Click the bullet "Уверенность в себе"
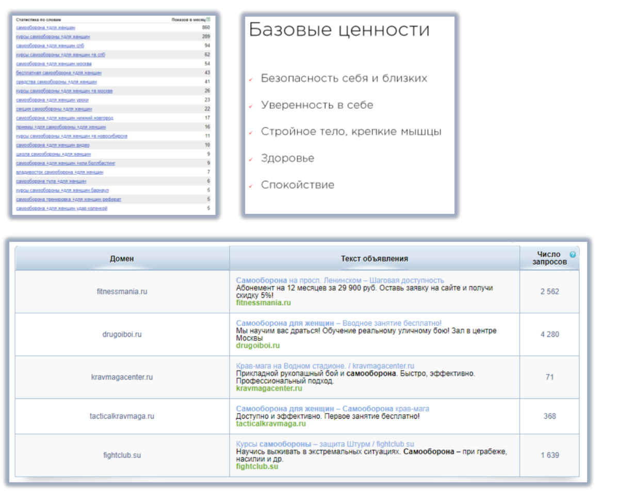Image resolution: width=619 pixels, height=491 pixels. click(317, 105)
